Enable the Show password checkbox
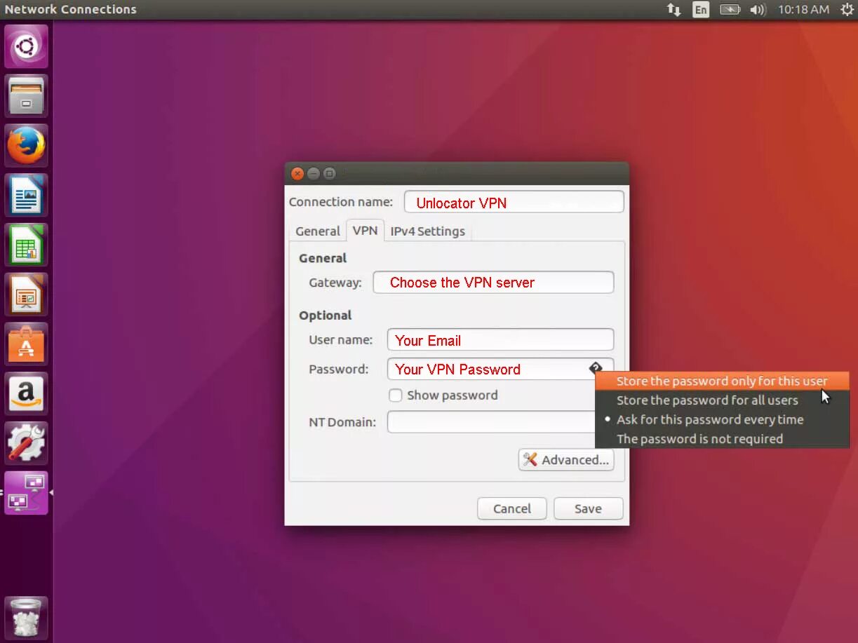The height and width of the screenshot is (643, 858). 396,395
